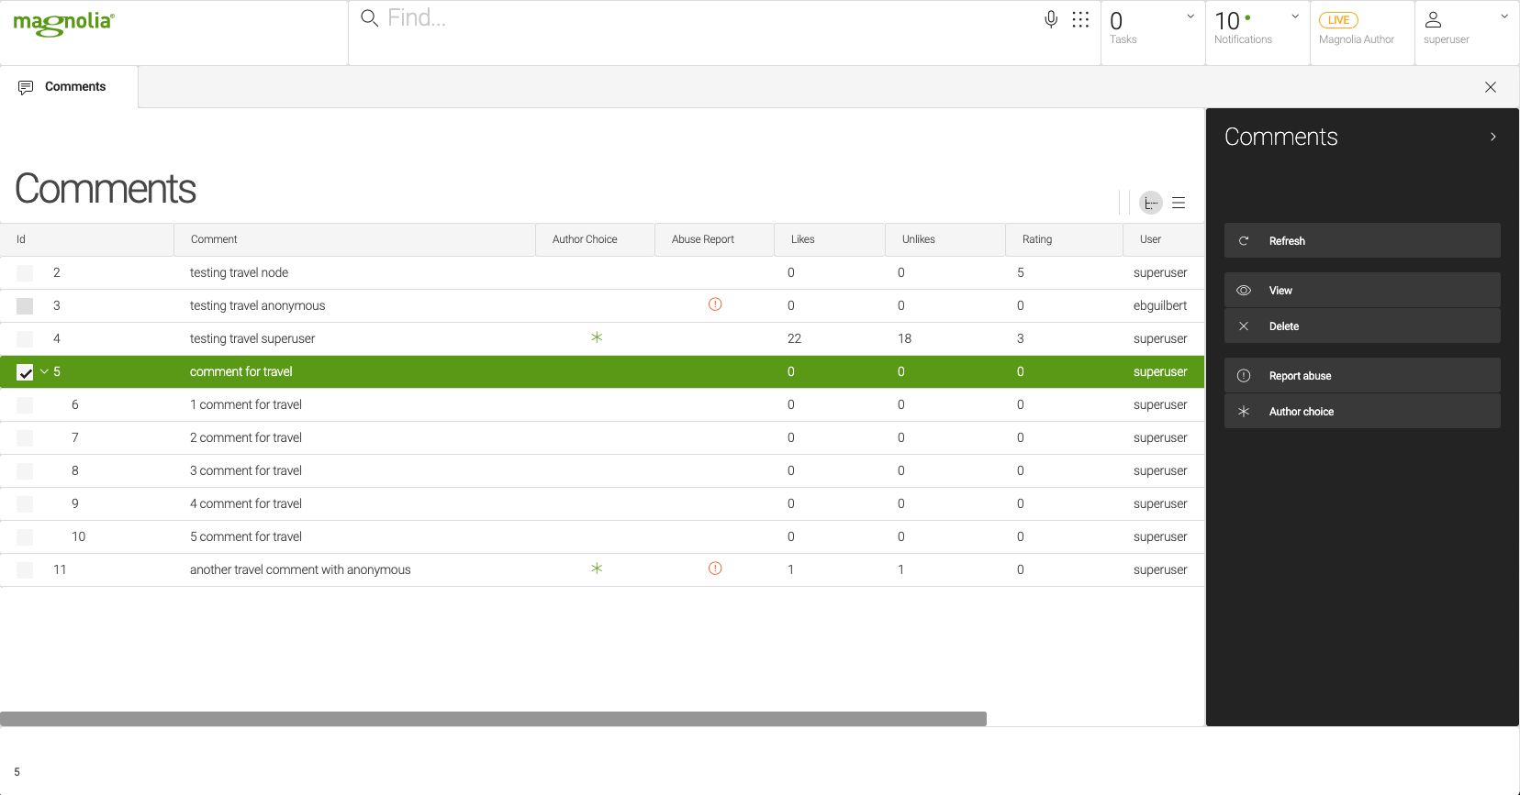Check the checkbox for comment 3
The height and width of the screenshot is (795, 1520).
[25, 306]
